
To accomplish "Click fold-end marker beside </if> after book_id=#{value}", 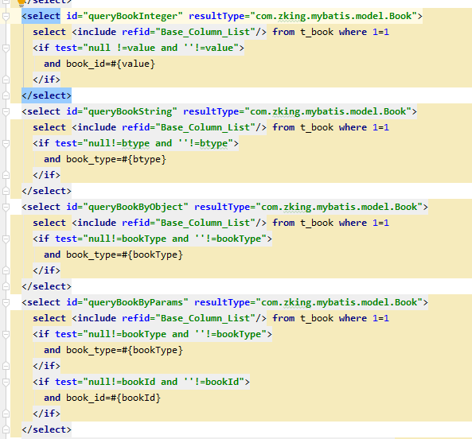I will 6,80.
